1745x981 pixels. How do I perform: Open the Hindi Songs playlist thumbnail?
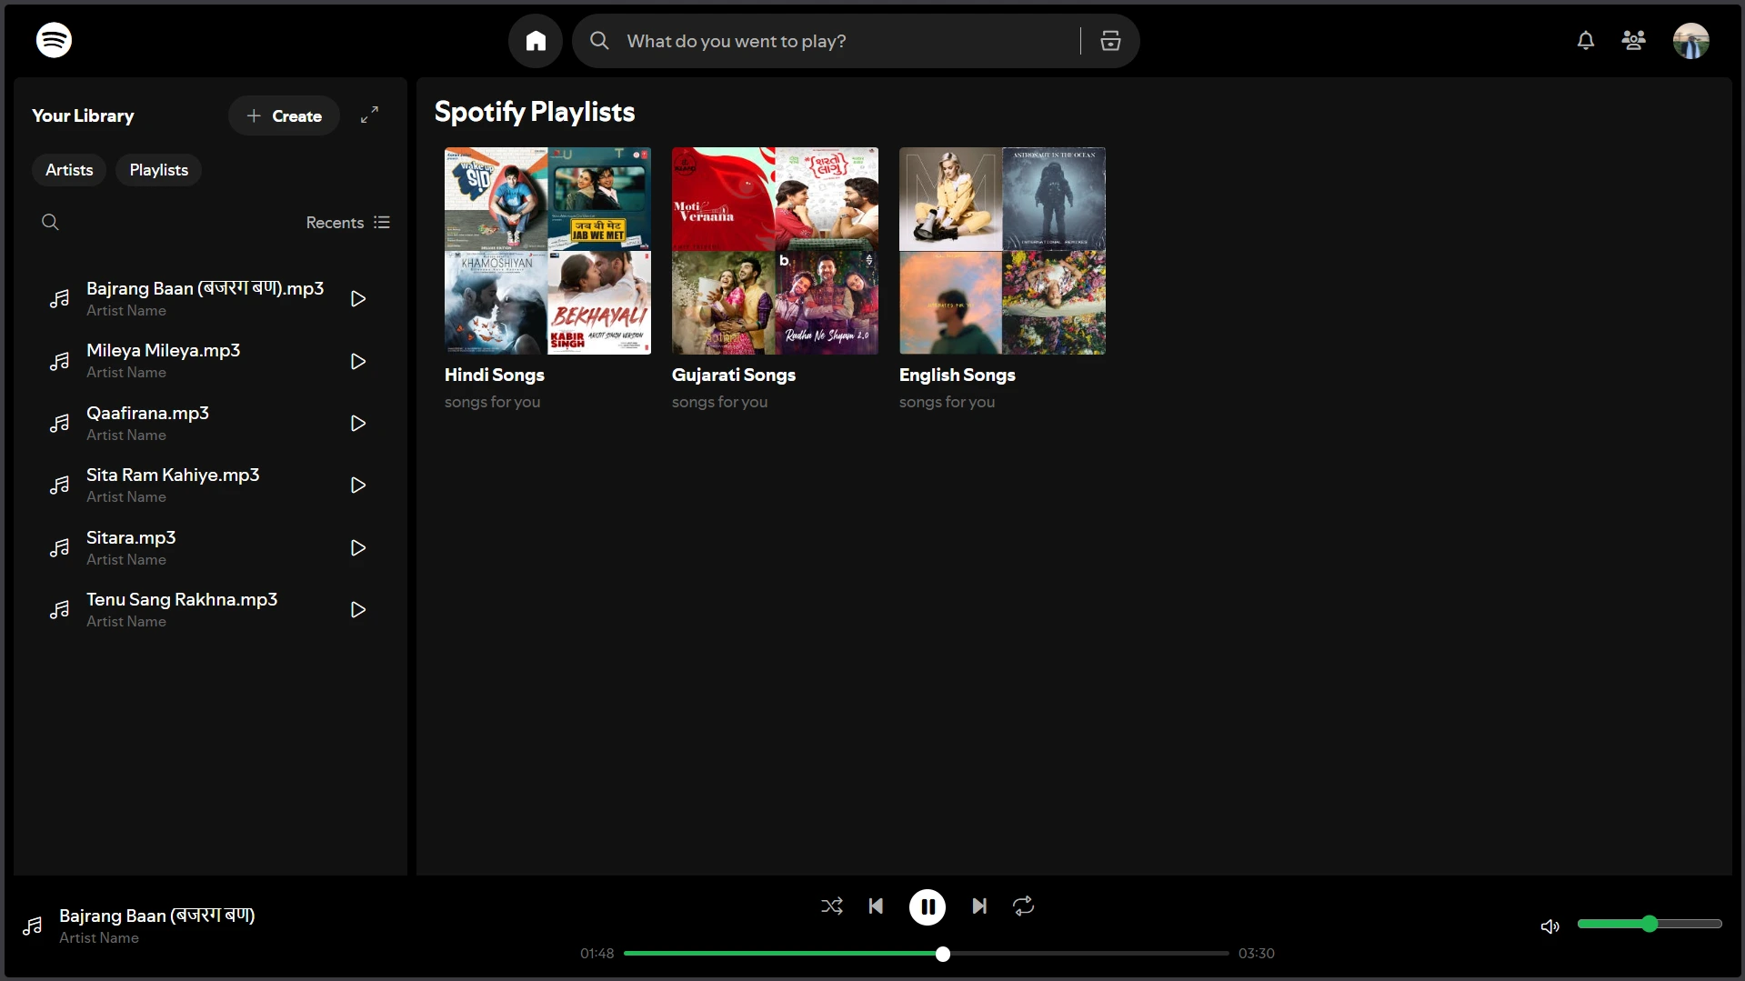click(547, 251)
